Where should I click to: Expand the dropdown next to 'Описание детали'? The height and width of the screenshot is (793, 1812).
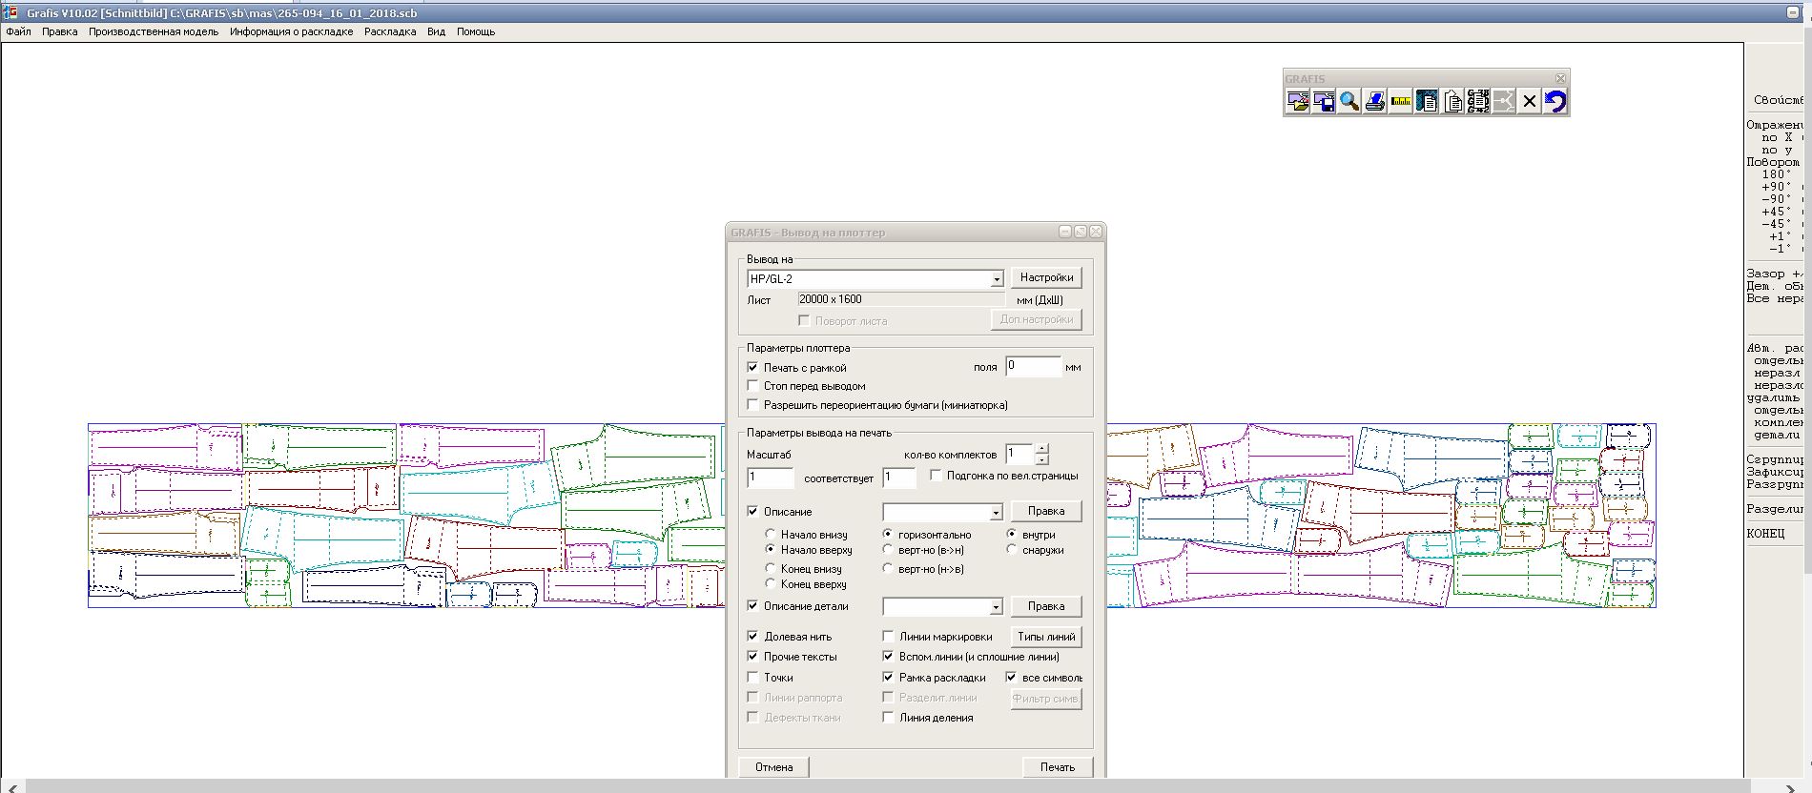pos(996,607)
